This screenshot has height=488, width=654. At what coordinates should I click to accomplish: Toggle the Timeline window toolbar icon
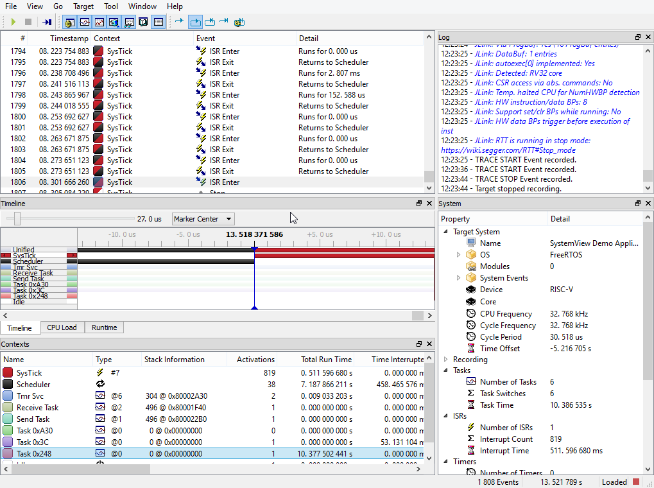click(x=83, y=21)
